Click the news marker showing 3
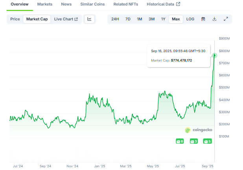The height and width of the screenshot is (170, 243). coord(193,141)
